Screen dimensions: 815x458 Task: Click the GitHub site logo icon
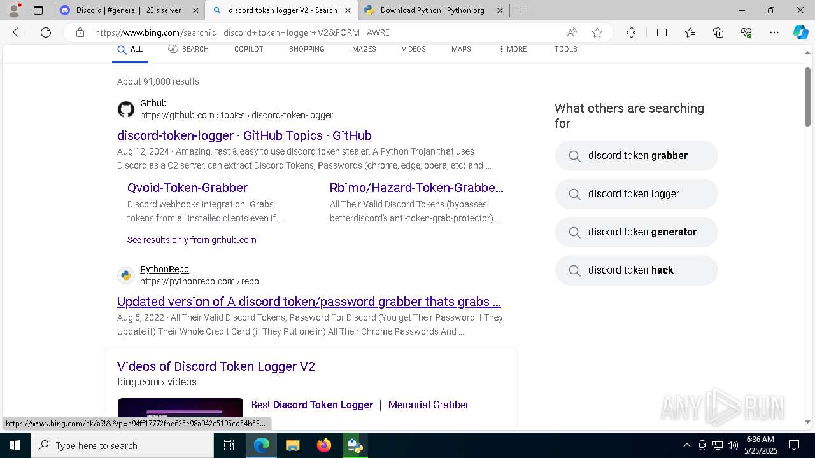126,109
